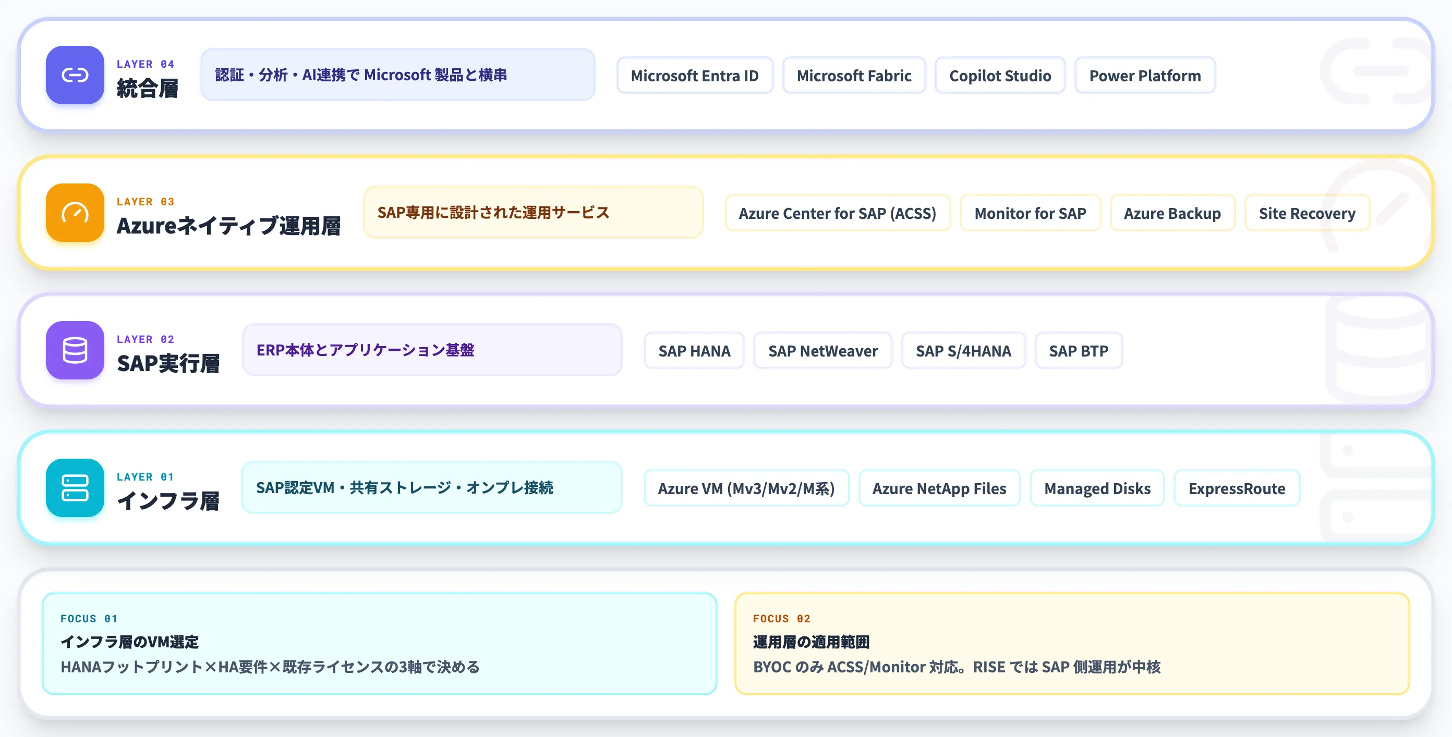Screen dimensions: 1452x737
Task: Click the 統合層 title
Action: pos(148,89)
